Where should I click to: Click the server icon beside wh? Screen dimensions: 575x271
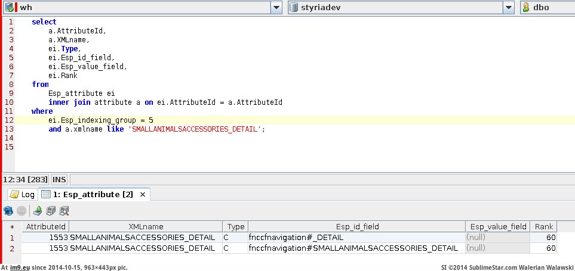(x=10, y=7)
